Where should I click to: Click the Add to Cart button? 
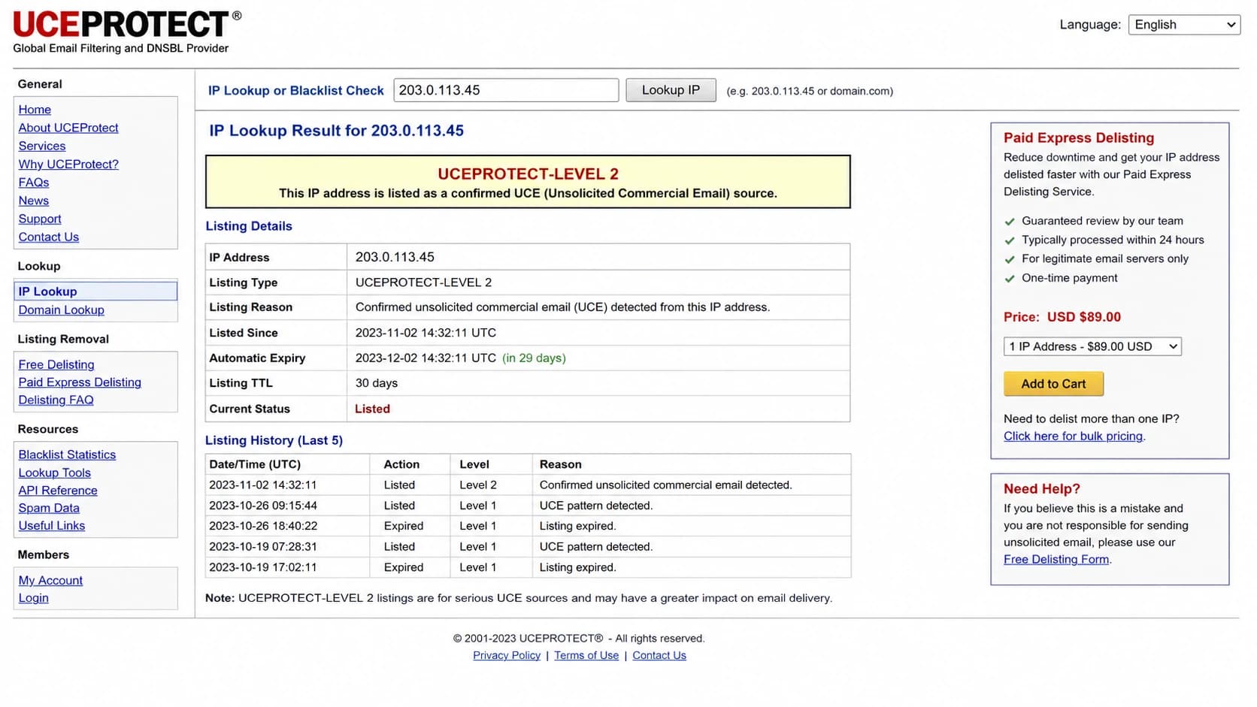pos(1053,384)
